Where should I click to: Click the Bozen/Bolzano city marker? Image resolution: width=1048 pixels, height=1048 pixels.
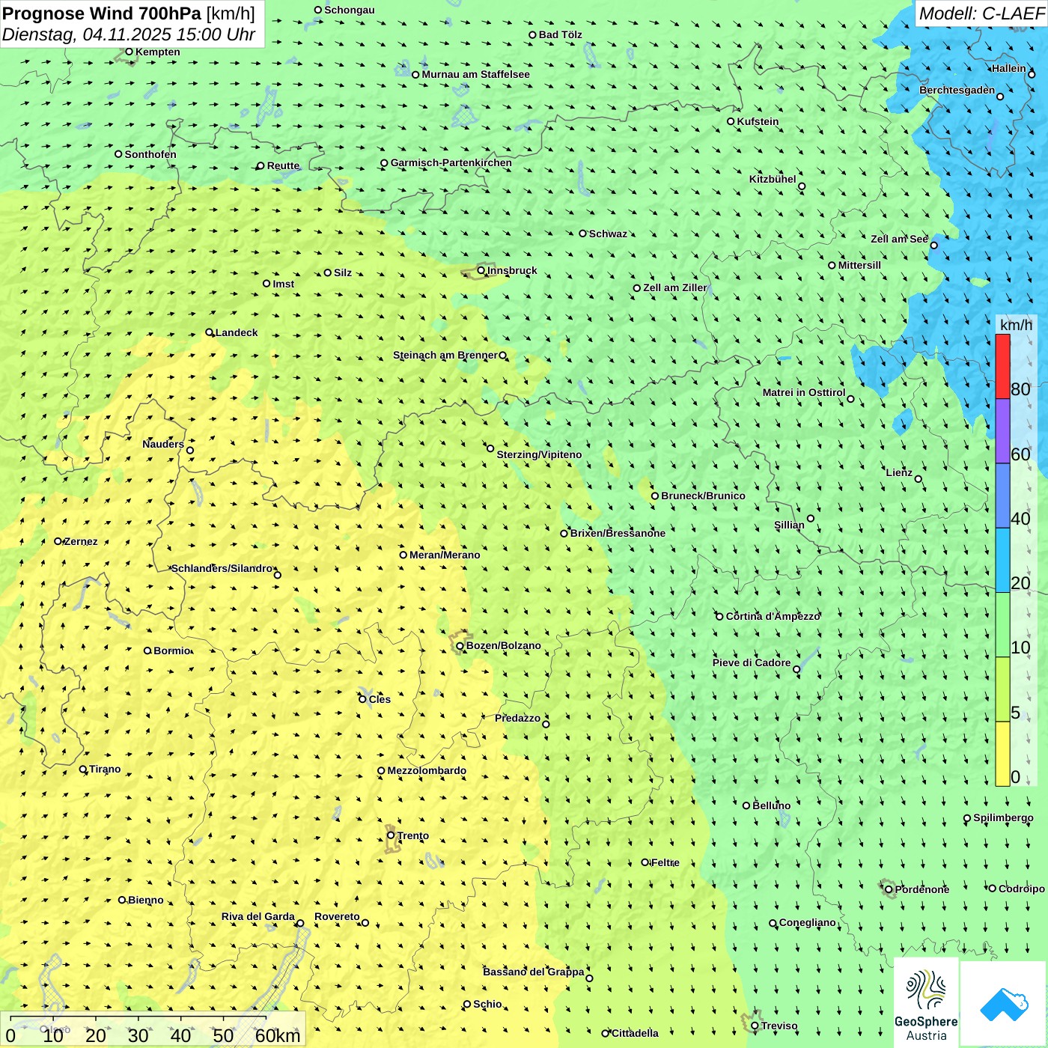click(x=460, y=646)
